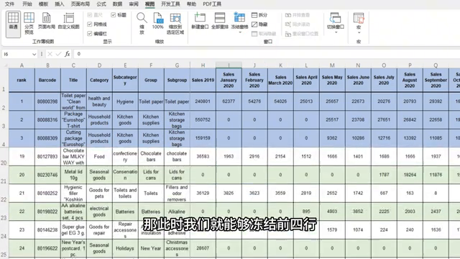Screen dimensions: 460x259
Task: Open the 文件 File menu
Action: click(x=9, y=4)
